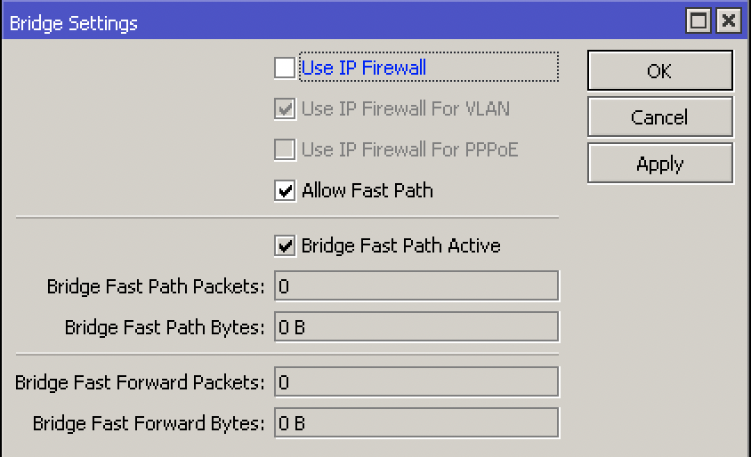
Task: Toggle Use IP Firewall For VLAN checkbox
Action: [285, 109]
